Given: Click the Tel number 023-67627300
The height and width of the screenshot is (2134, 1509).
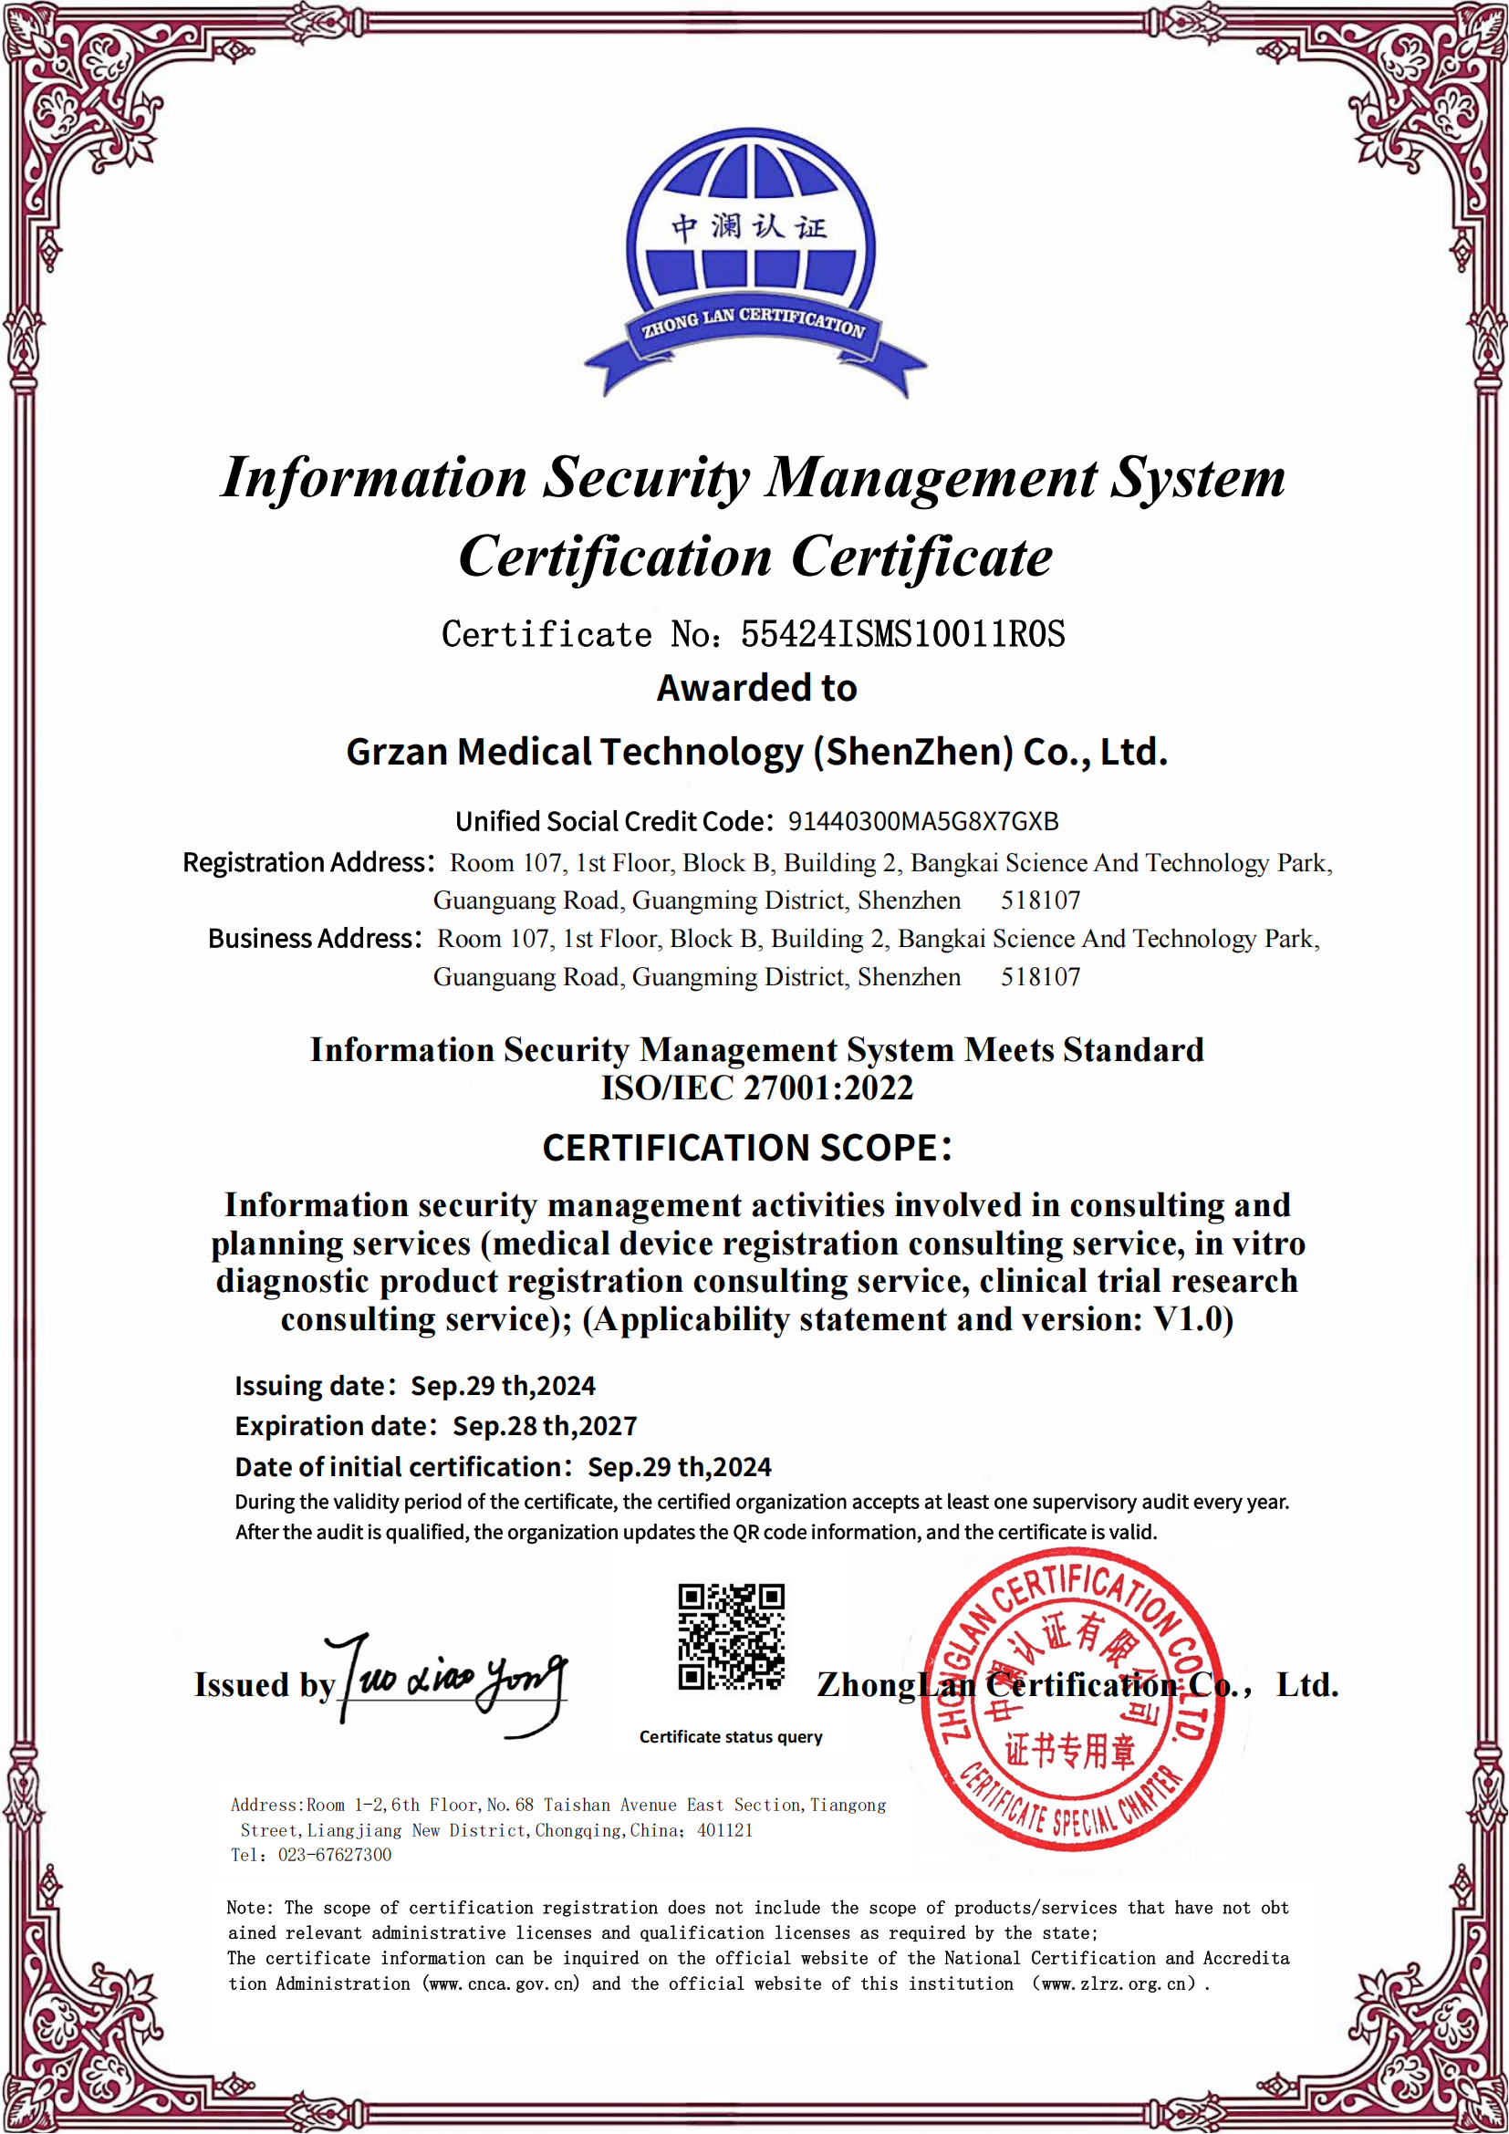Looking at the screenshot, I should [x=335, y=1855].
